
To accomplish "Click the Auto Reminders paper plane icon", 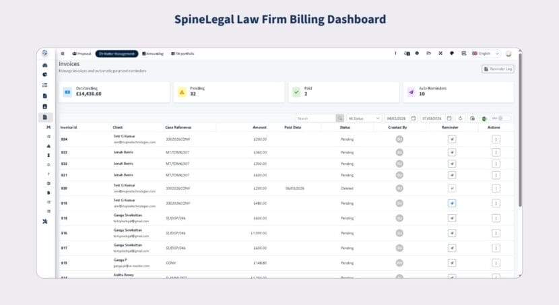I will (x=412, y=92).
